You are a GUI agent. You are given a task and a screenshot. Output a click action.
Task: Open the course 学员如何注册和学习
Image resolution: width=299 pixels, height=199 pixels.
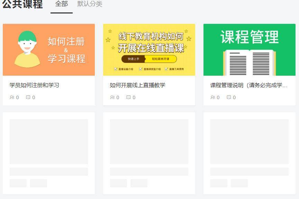coord(33,85)
